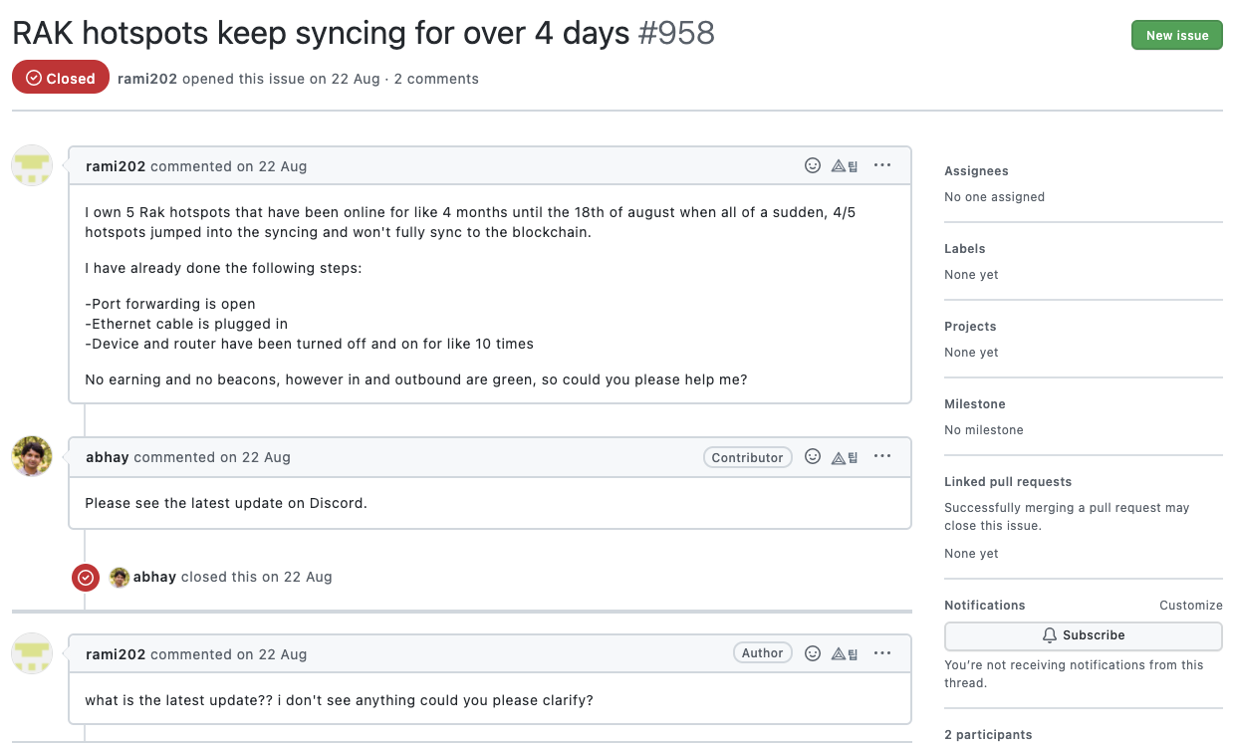This screenshot has width=1233, height=747.
Task: Click the Projects heading in the sidebar
Action: pyautogui.click(x=971, y=327)
